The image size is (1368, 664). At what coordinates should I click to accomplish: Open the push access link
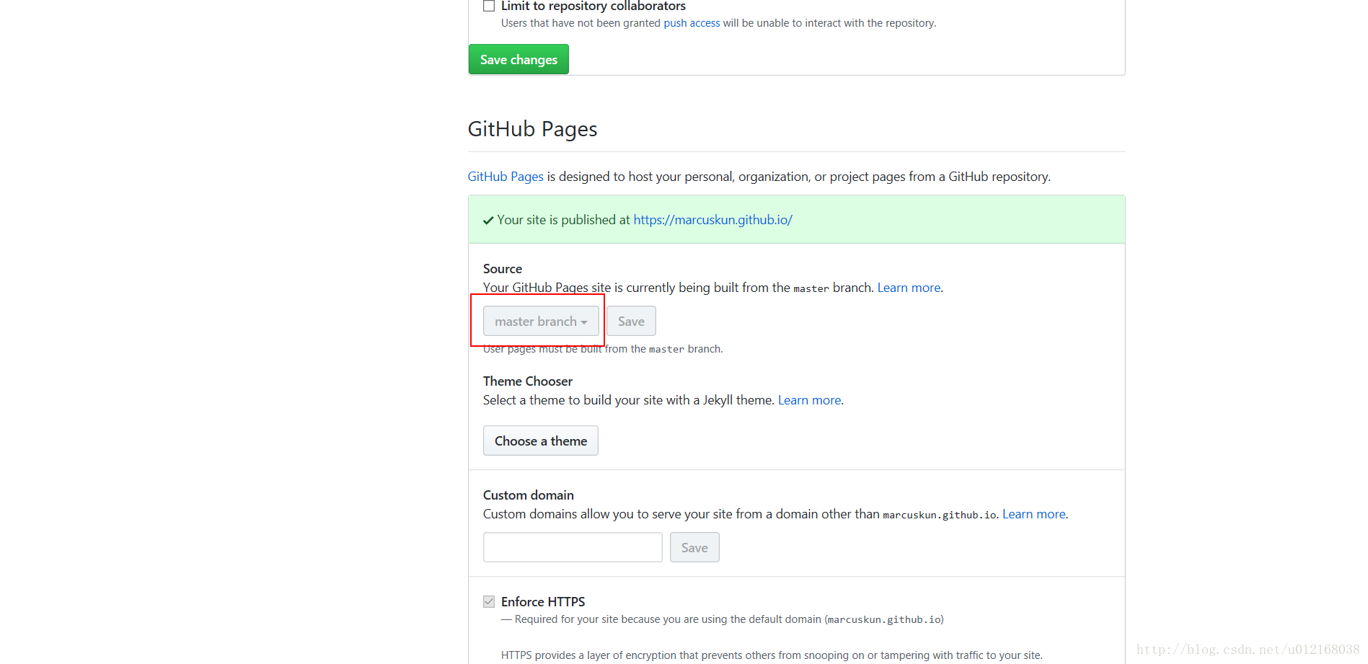tap(692, 23)
